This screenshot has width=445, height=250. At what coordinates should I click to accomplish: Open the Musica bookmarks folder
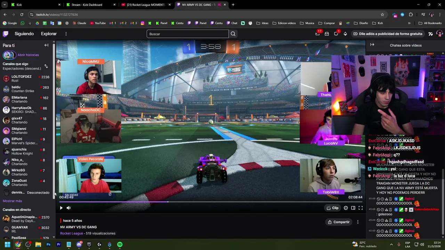pos(307,23)
